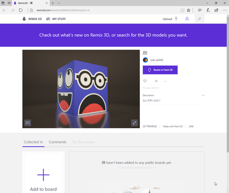229x193 pixels.
Task: Close the Remix3D browser tab
Action: (x=47, y=3)
